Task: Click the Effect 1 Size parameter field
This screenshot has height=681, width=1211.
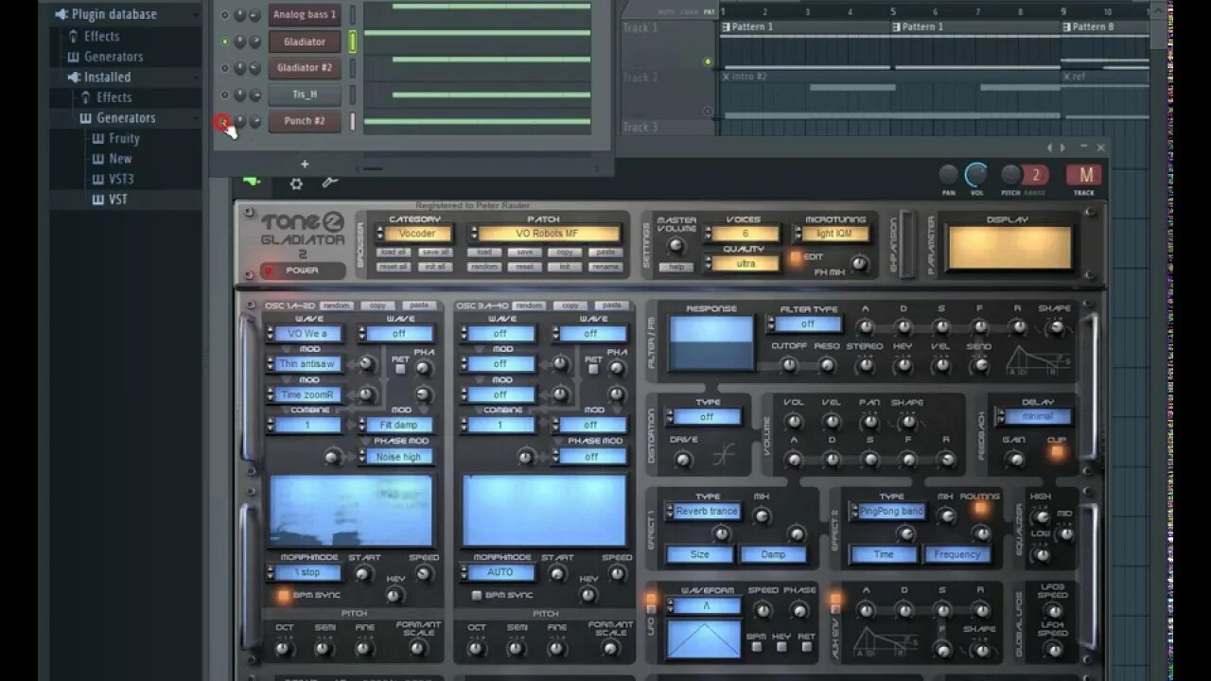Action: coord(700,555)
